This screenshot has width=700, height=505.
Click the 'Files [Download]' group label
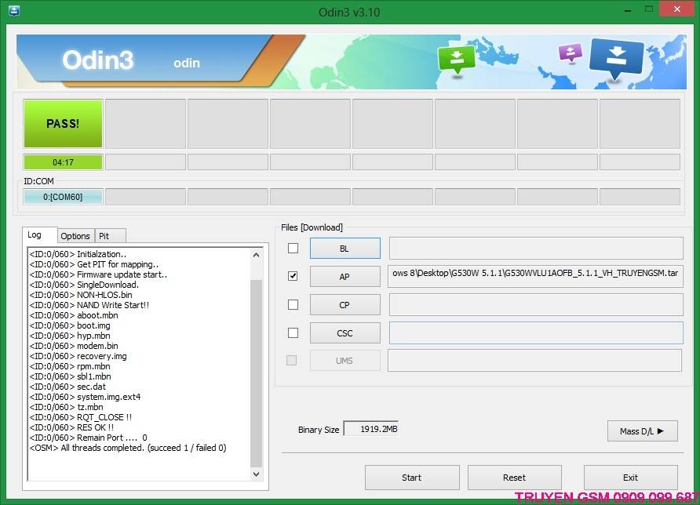(x=312, y=227)
